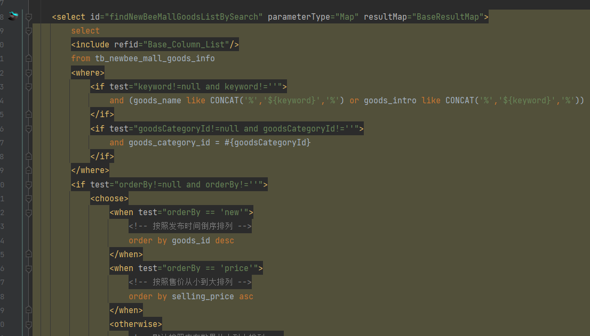Collapse the findNewBeeMallGoodsListBySearch select block
The image size is (590, 336).
(29, 17)
